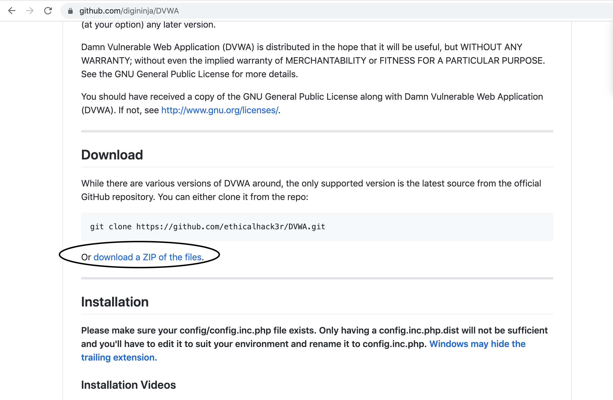
Task: Click the WITHOUT ANY WARRANTY disclaimer paragraph
Action: [x=313, y=61]
